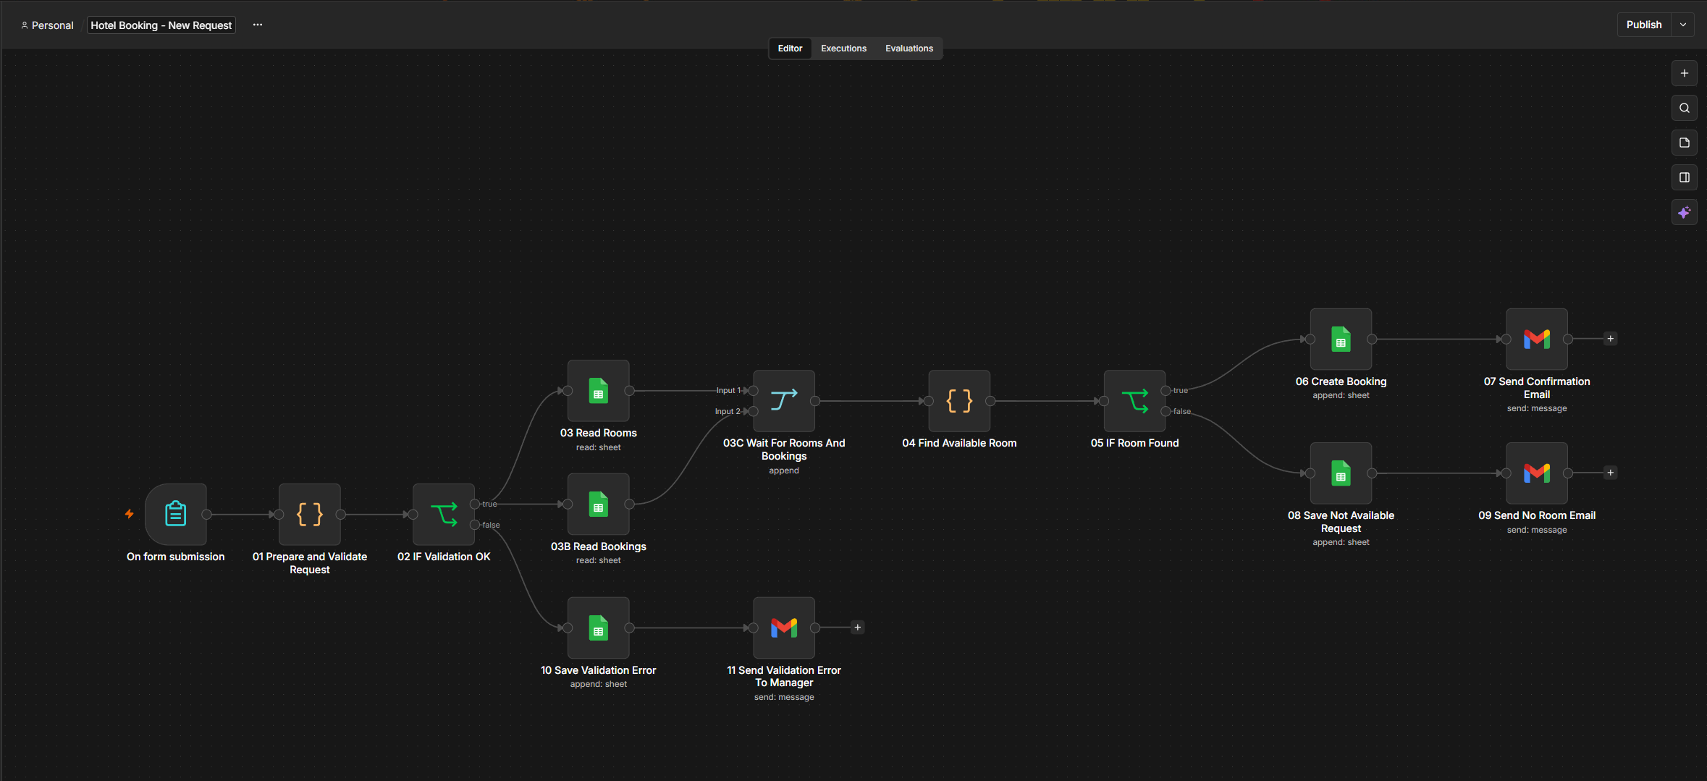Open the 07 Send Confirmation Email Gmail node

pyautogui.click(x=1537, y=339)
